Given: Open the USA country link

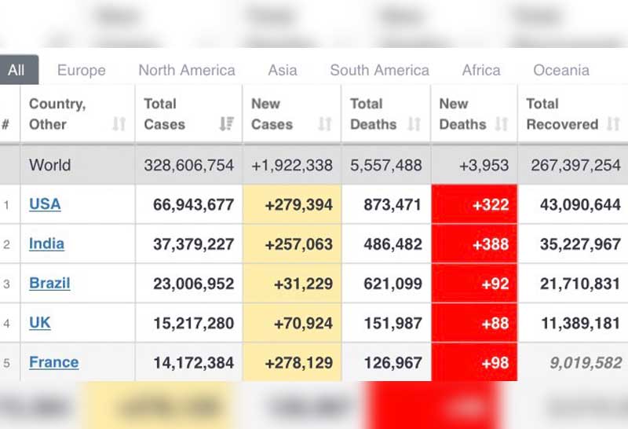Looking at the screenshot, I should click(x=45, y=204).
